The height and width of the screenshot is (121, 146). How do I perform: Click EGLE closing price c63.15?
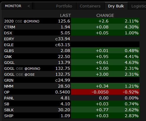coord(63,45)
